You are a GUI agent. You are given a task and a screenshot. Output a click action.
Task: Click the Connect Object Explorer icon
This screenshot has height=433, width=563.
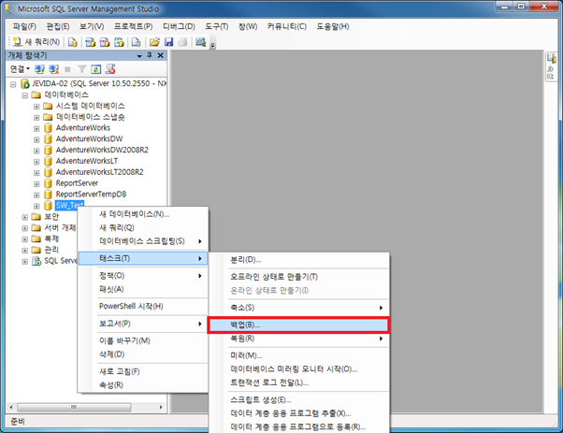pos(39,69)
